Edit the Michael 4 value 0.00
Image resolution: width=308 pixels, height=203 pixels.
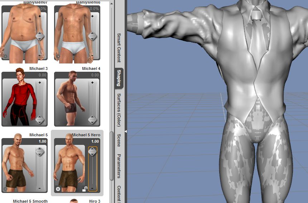95,75
